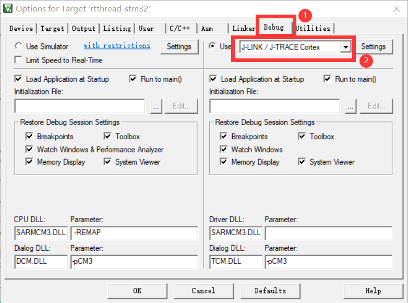Restore settings with Defaults button
This screenshot has height=303, width=408.
coord(270,291)
